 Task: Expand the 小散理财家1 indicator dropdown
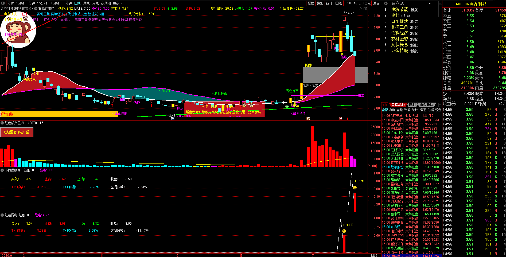pos(2,170)
